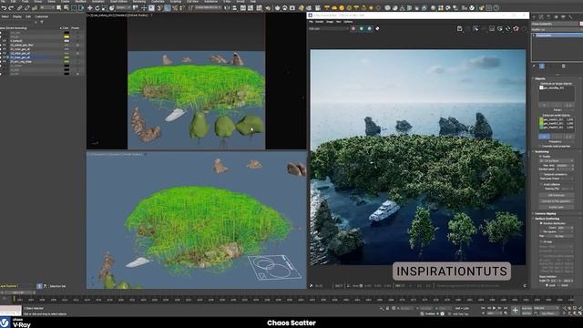The height and width of the screenshot is (328, 583).
Task: Open the RGB color channel dropdown in VFB
Action: [329, 28]
